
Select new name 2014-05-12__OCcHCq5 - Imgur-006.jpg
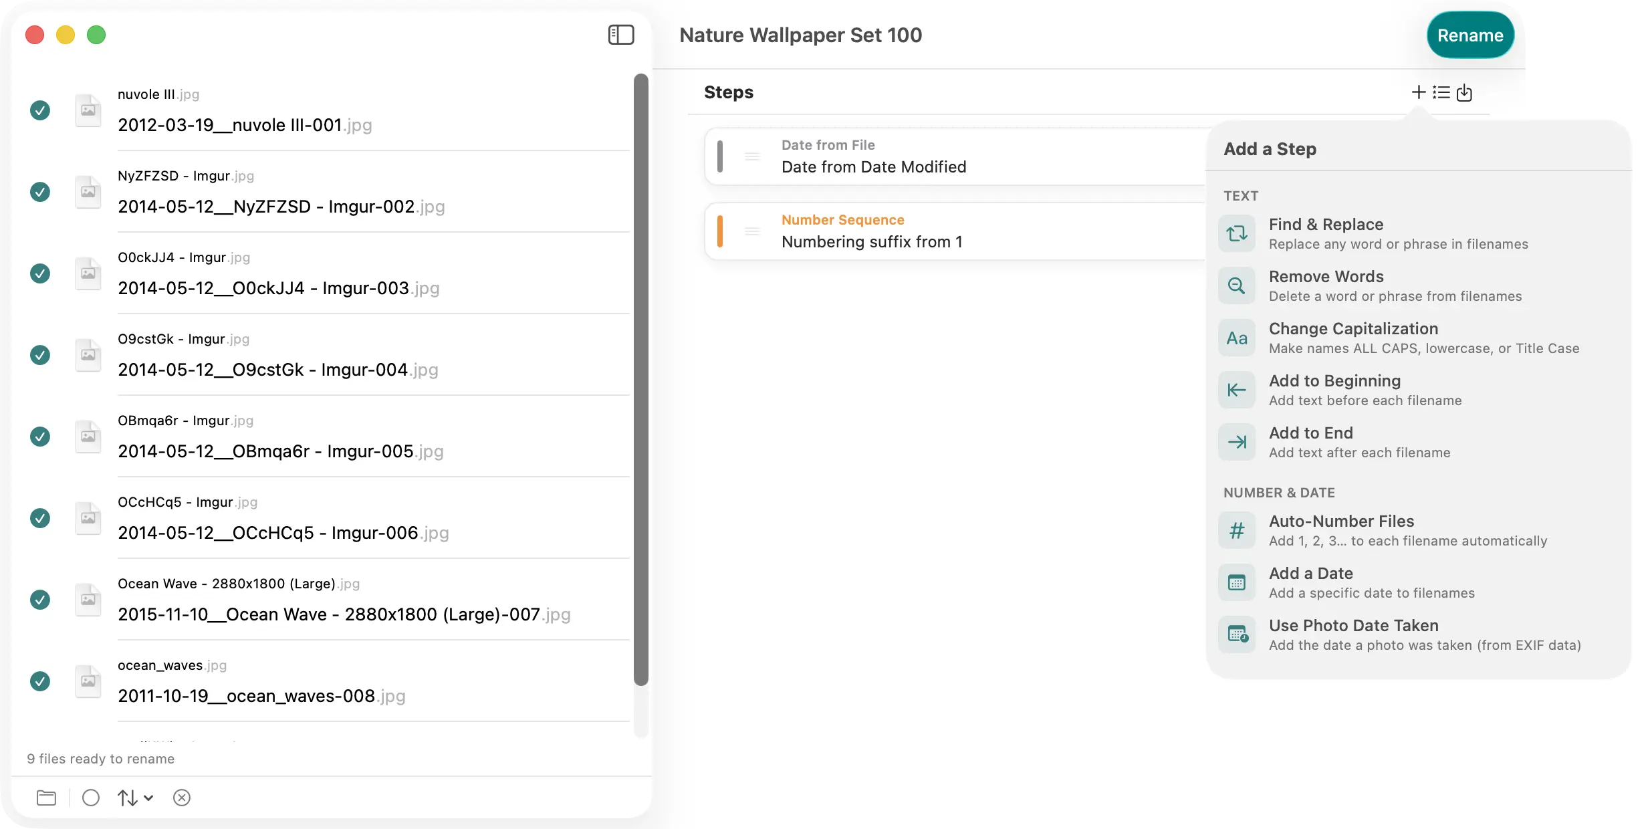(x=283, y=533)
